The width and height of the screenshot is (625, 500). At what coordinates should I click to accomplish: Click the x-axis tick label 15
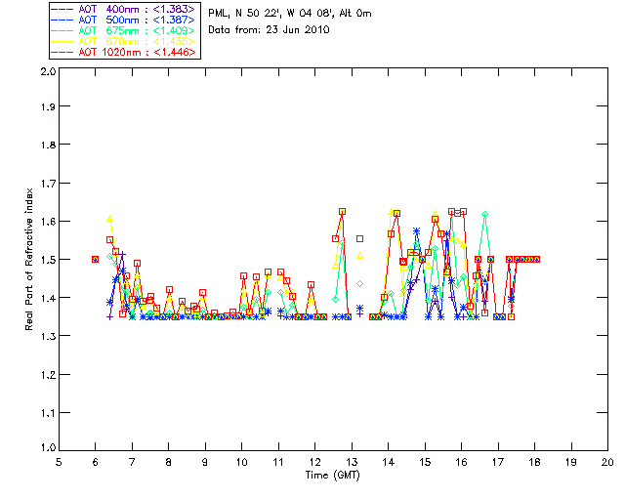click(x=425, y=462)
